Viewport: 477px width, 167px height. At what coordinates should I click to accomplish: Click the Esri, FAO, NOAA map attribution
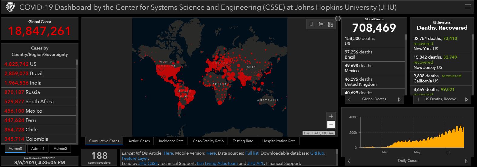point(319,133)
